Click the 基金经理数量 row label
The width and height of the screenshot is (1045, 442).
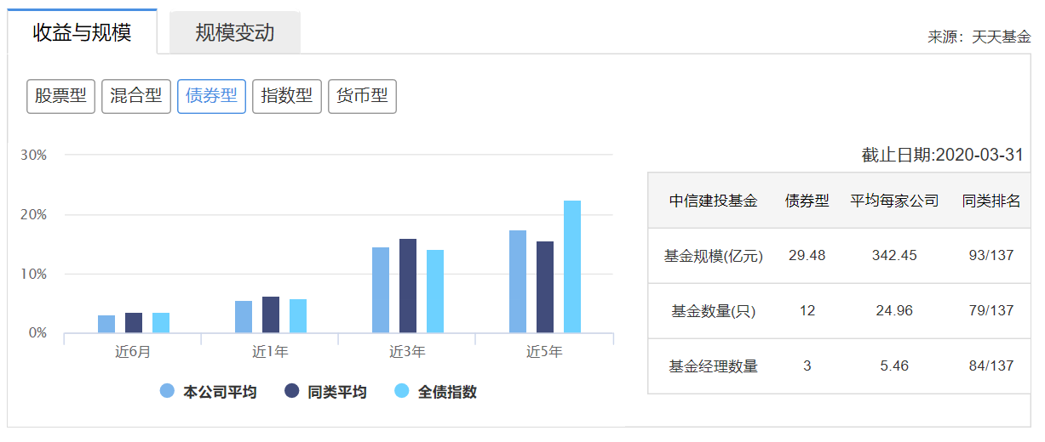(x=713, y=366)
